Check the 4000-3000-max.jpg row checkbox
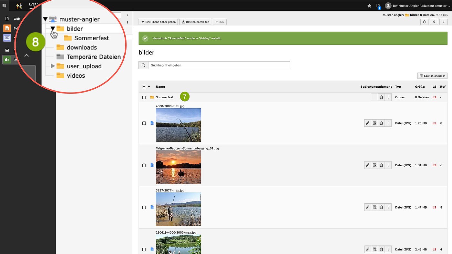 click(144, 123)
